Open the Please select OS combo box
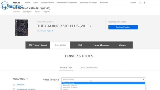The image size is (160, 90). (x=103, y=79)
